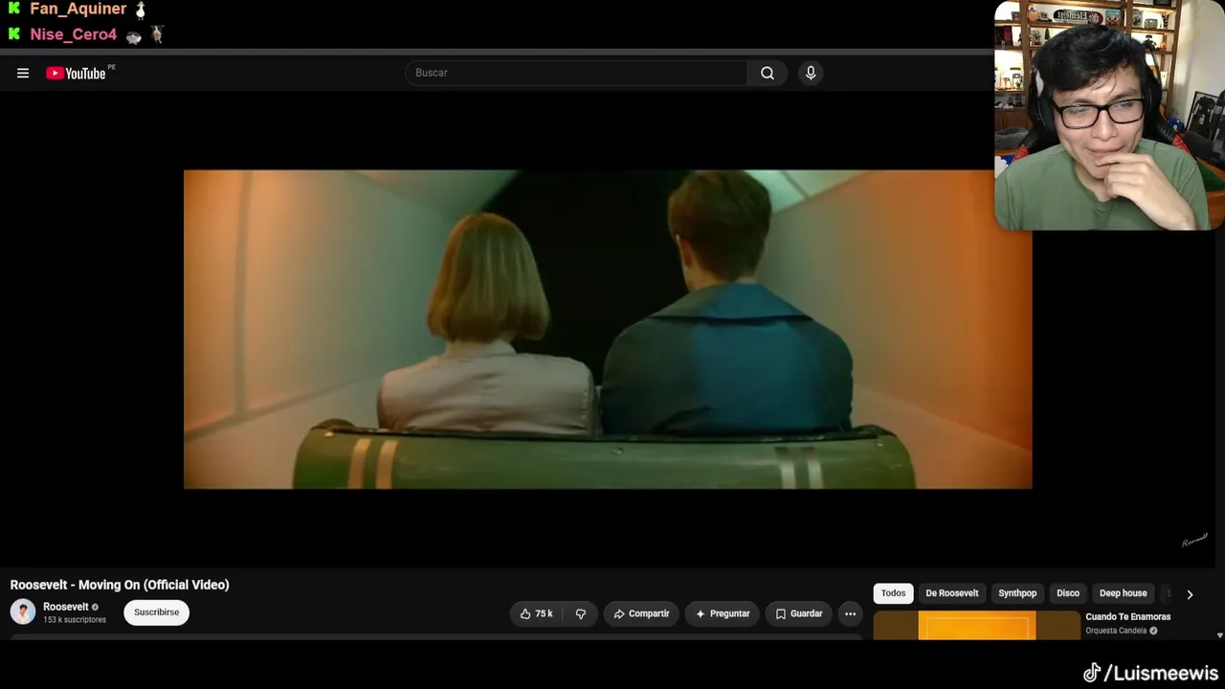The height and width of the screenshot is (689, 1225).
Task: Open the Cuando Te Enamoras title
Action: [1127, 617]
